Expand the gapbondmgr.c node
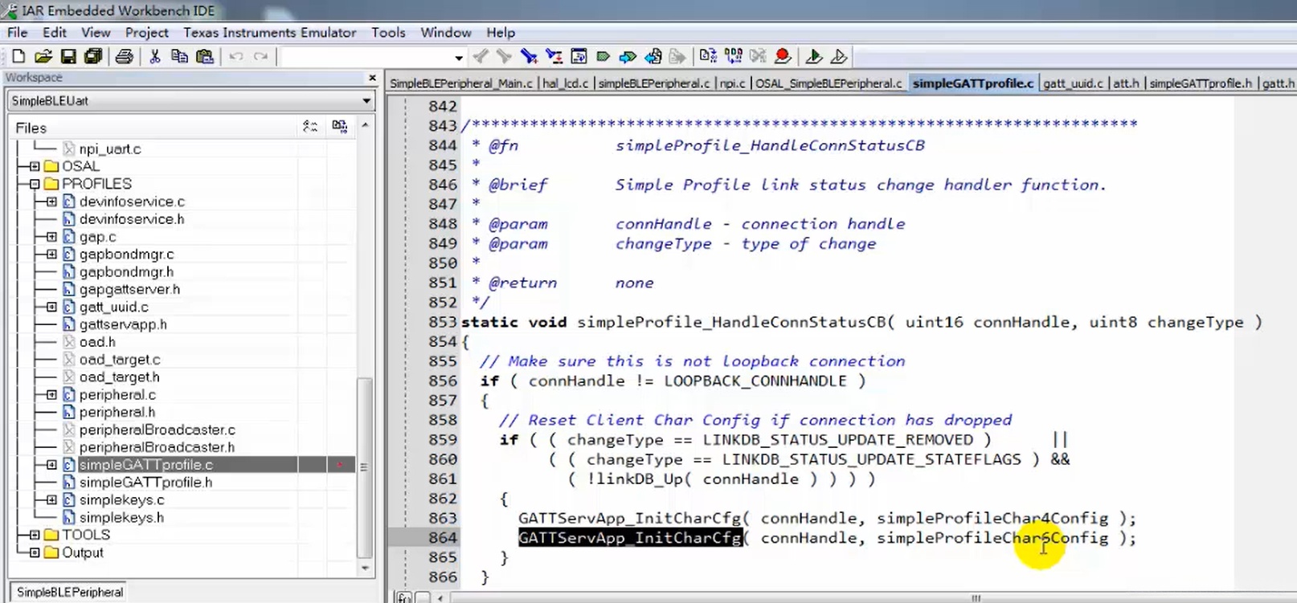 (x=51, y=255)
